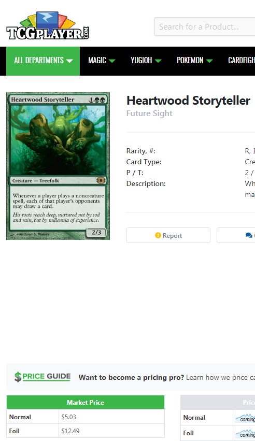The width and height of the screenshot is (255, 441).
Task: Expand the Magic menu
Action: pos(102,61)
